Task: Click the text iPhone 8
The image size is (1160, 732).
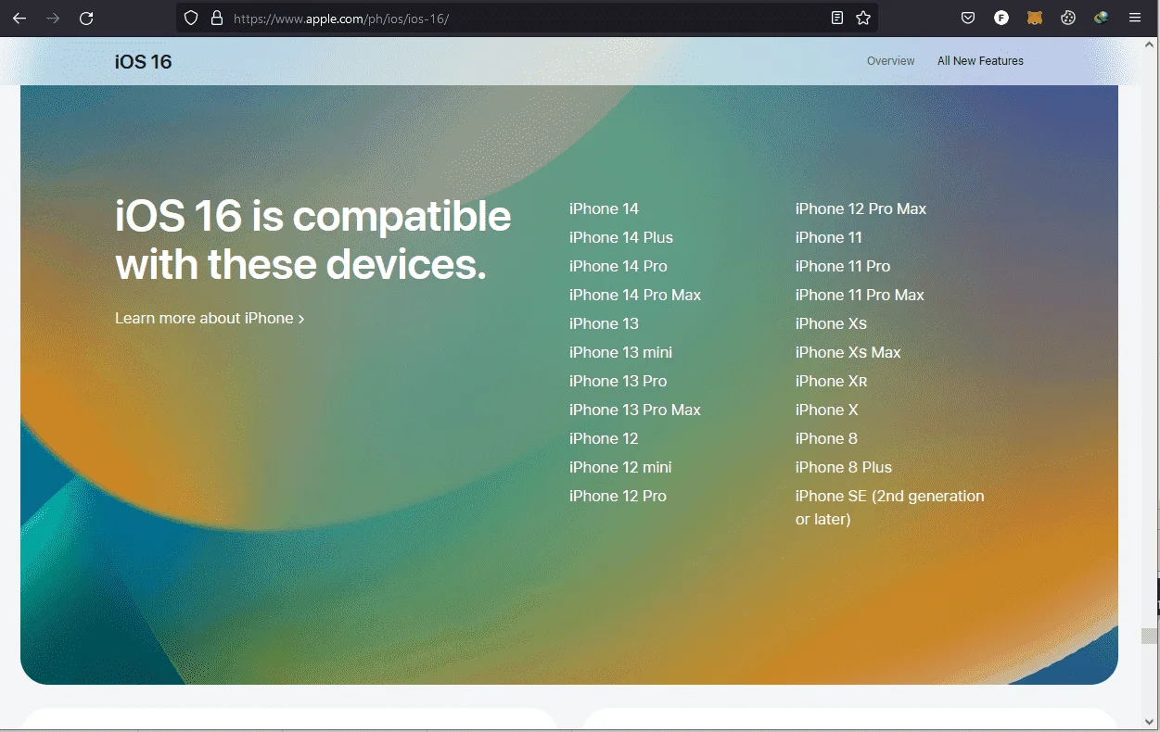Action: tap(826, 438)
